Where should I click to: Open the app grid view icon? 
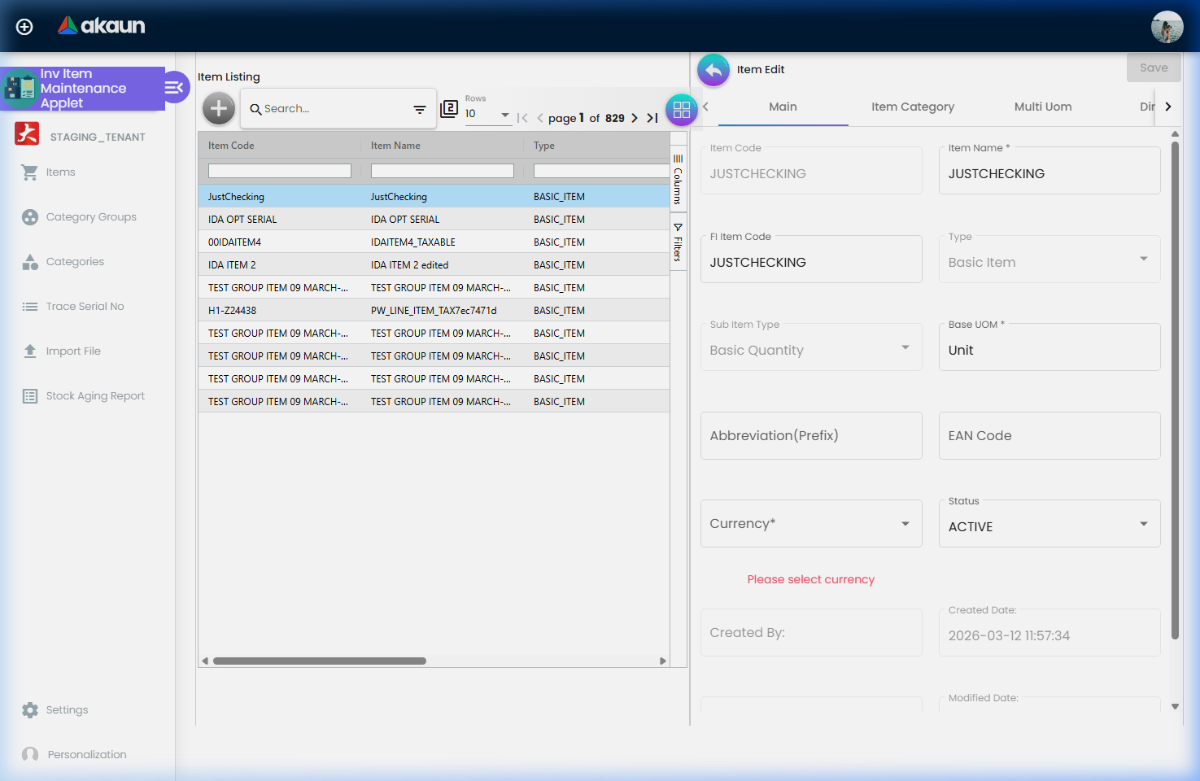click(x=682, y=110)
